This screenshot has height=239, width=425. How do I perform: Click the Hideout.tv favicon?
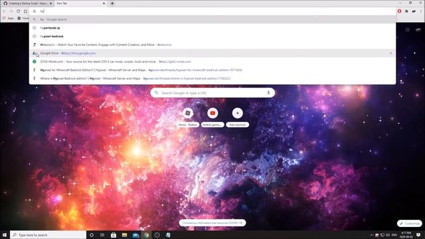tap(35, 44)
